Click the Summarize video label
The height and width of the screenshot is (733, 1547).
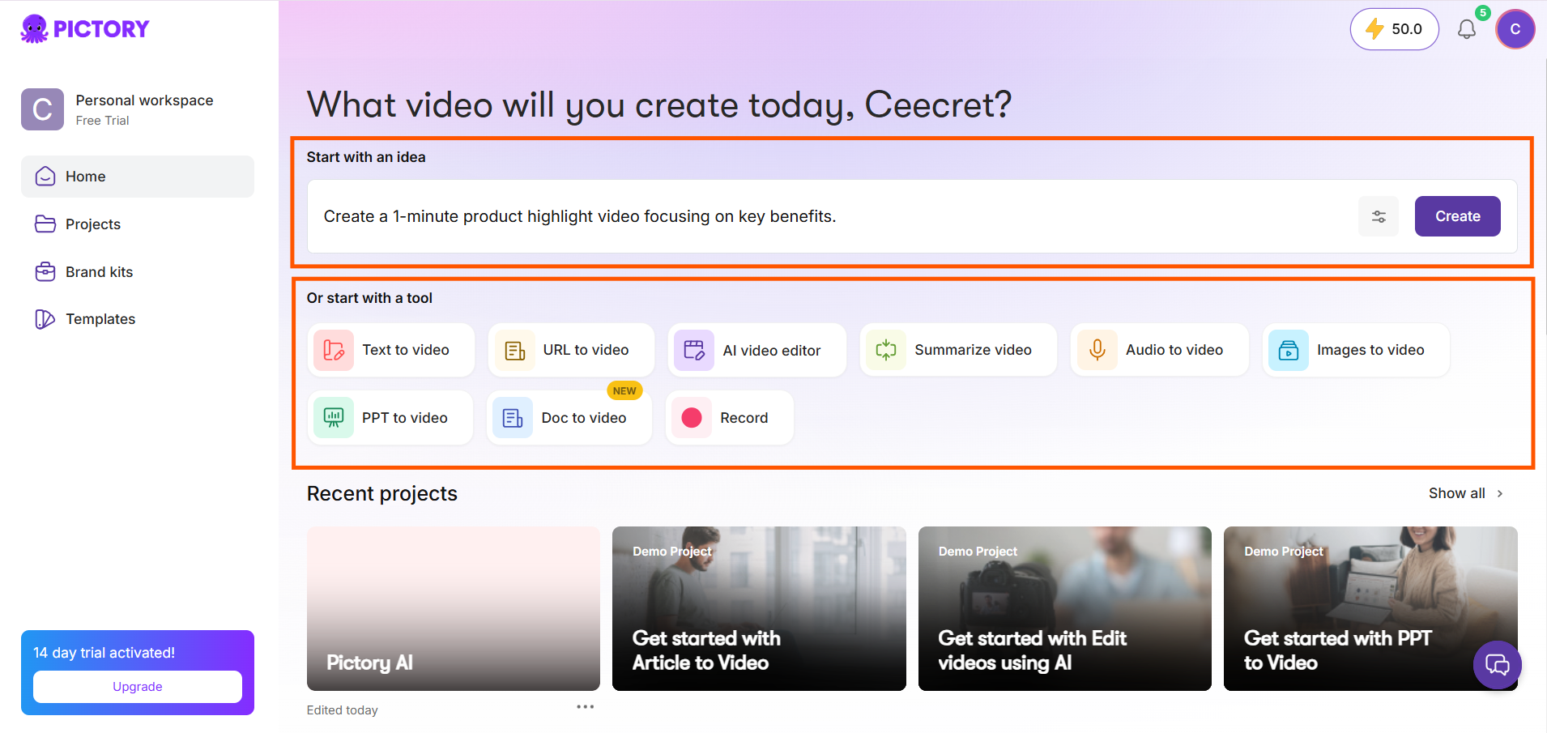(973, 350)
